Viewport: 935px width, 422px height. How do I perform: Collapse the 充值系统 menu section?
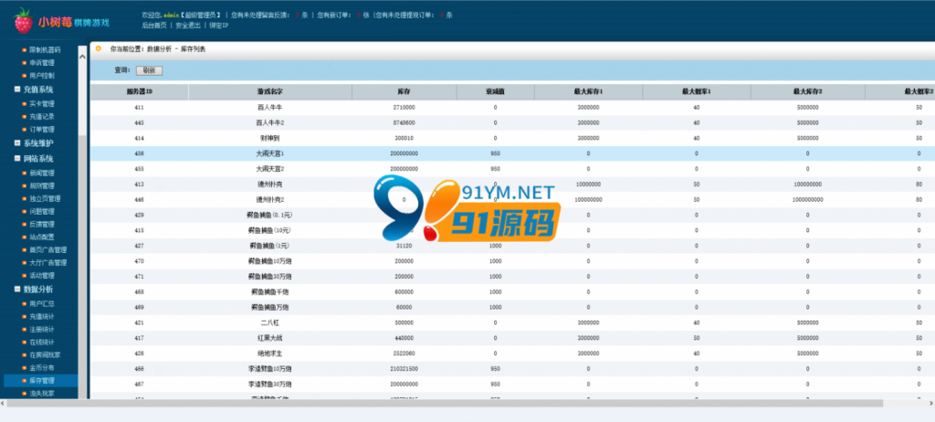click(17, 90)
